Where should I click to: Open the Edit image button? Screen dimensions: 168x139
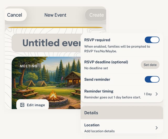(33, 105)
